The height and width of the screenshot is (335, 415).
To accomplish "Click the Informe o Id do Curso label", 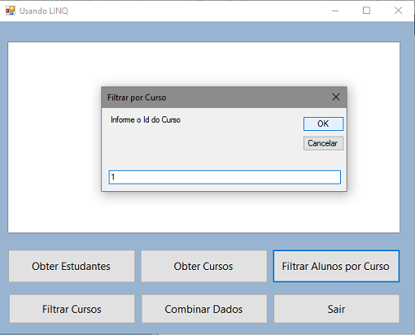I will point(146,120).
